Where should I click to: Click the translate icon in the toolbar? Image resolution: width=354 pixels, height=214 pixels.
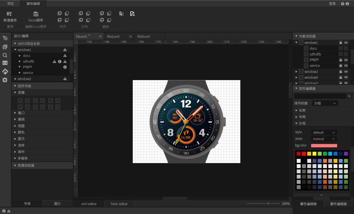pyautogui.click(x=121, y=14)
